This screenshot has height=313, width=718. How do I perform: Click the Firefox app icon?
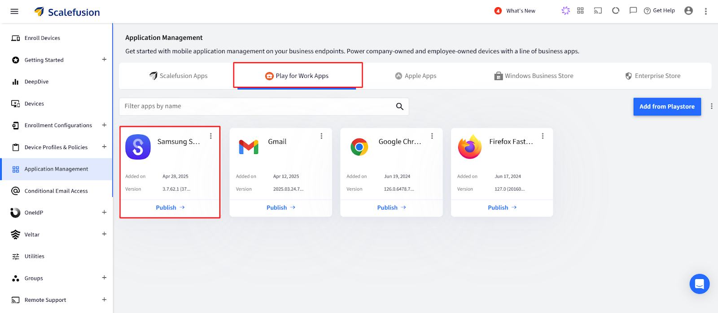pyautogui.click(x=469, y=147)
